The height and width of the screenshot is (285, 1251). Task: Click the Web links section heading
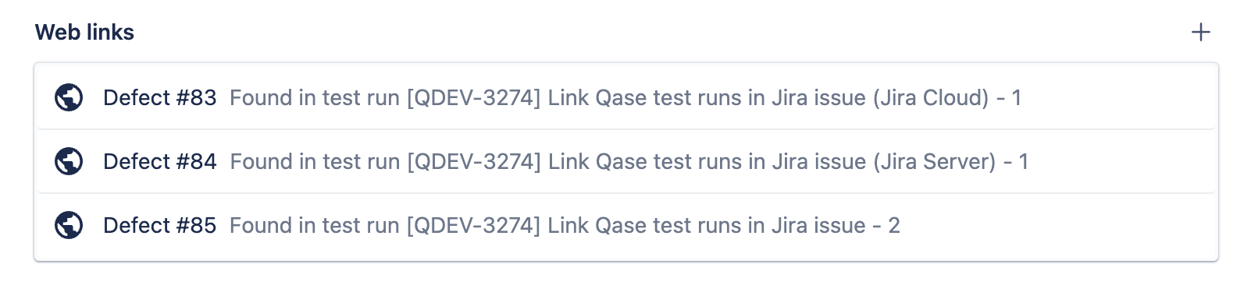pyautogui.click(x=84, y=32)
